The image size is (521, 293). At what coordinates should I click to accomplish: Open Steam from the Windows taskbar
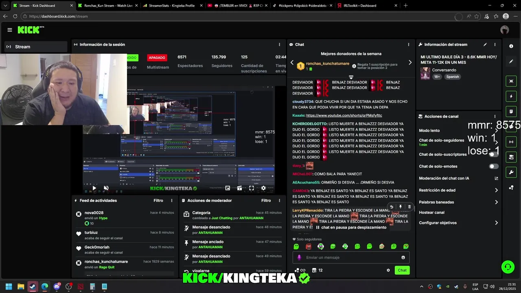pos(33,286)
